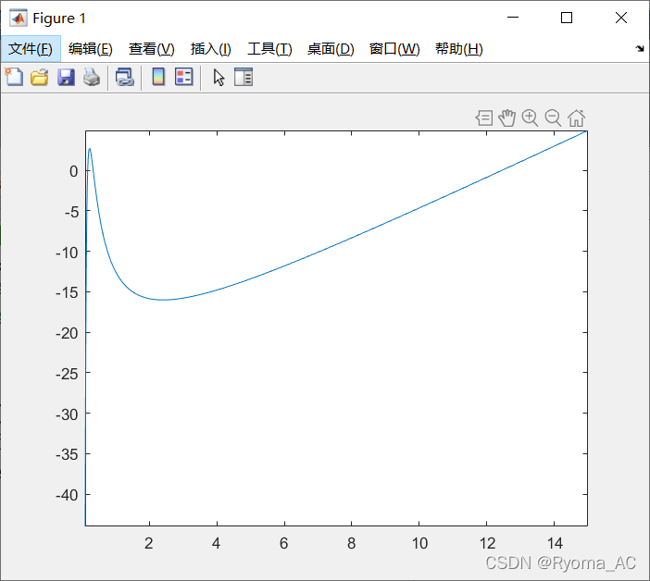Click the y-axis label 0
The image size is (650, 581).
click(x=73, y=171)
